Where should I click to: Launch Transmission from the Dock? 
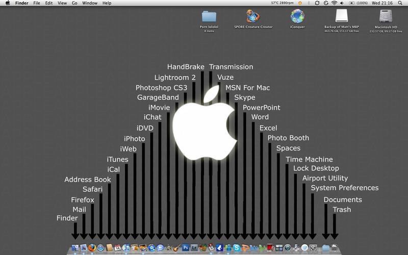pos(211,247)
